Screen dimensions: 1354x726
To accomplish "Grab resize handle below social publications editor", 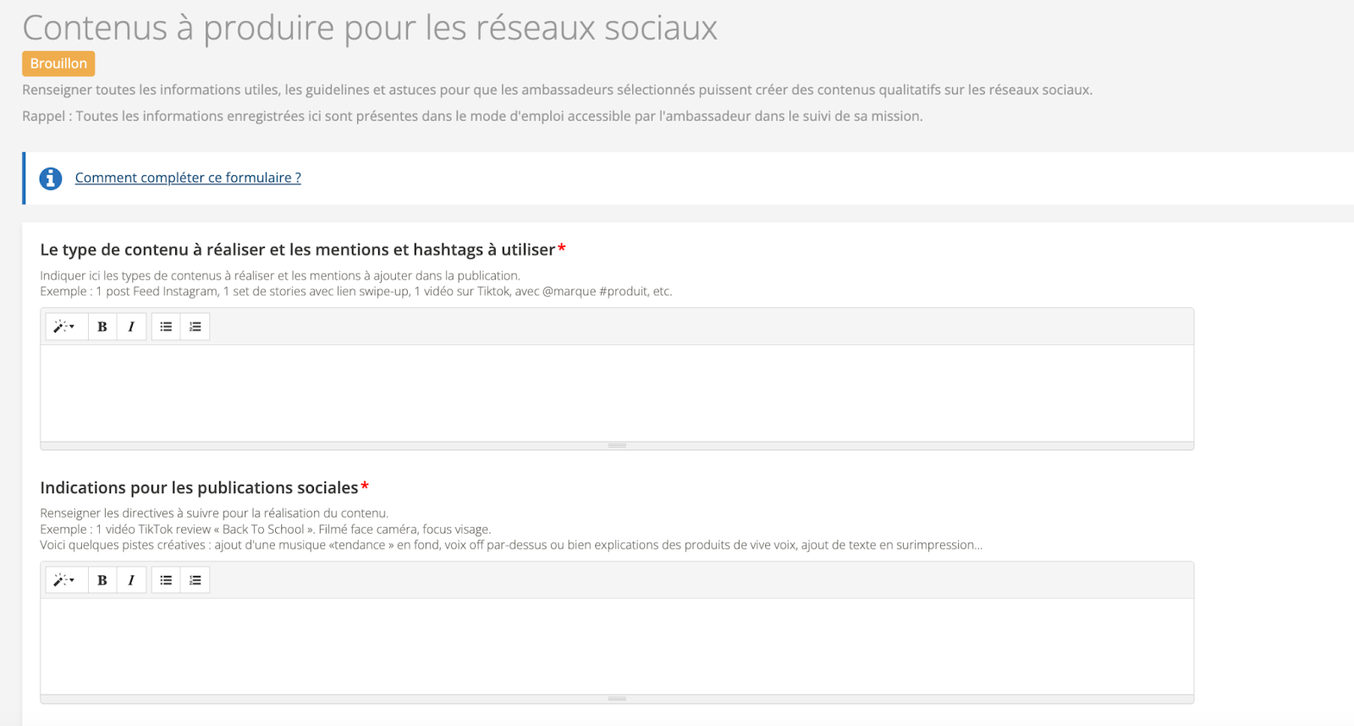I will pos(616,699).
